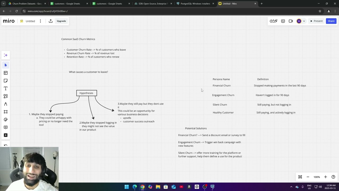The image size is (339, 191).
Task: Choose the sticky note tool
Action: point(6,81)
